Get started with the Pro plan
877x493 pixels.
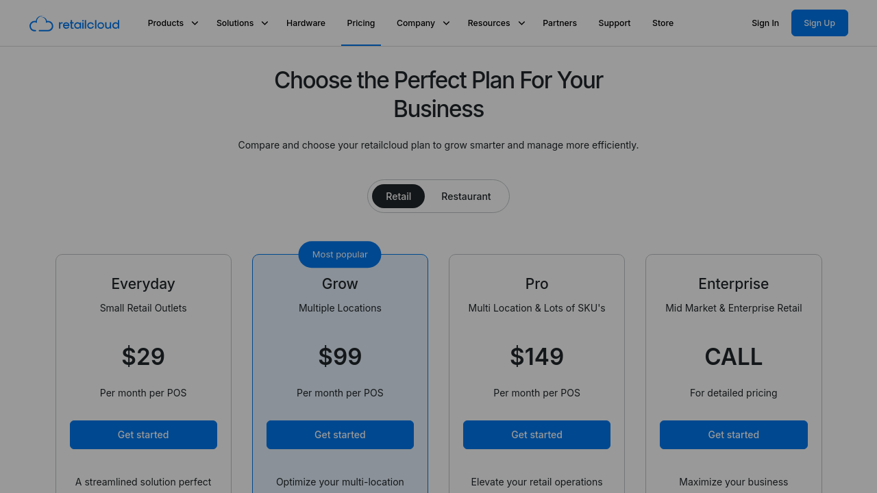[536, 435]
